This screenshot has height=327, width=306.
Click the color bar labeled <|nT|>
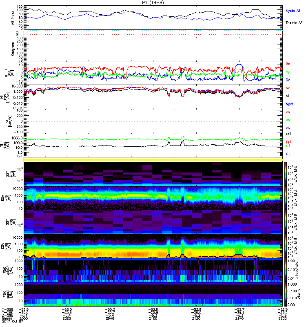click(286, 294)
